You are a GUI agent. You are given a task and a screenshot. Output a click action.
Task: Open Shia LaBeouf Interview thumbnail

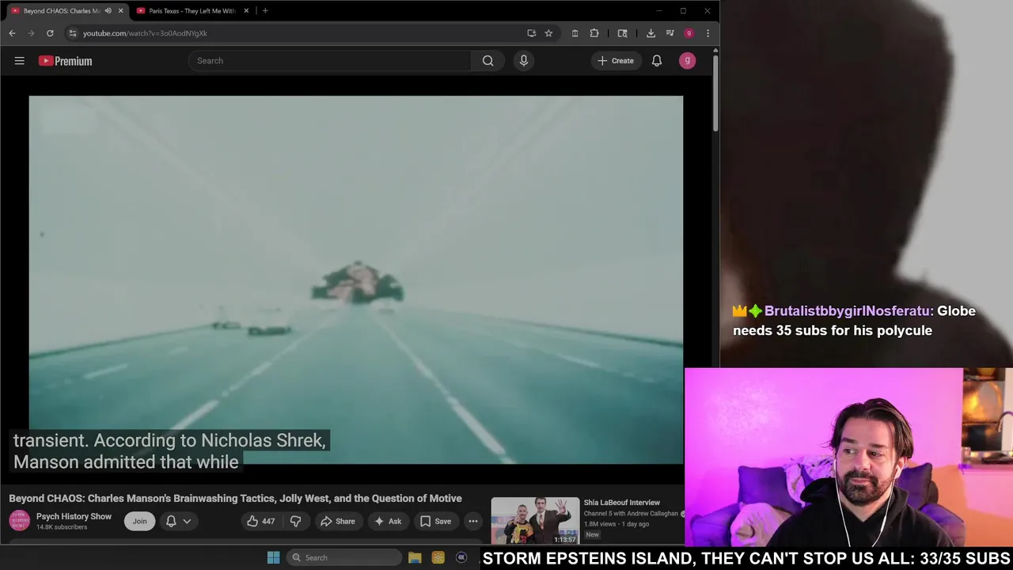(535, 520)
